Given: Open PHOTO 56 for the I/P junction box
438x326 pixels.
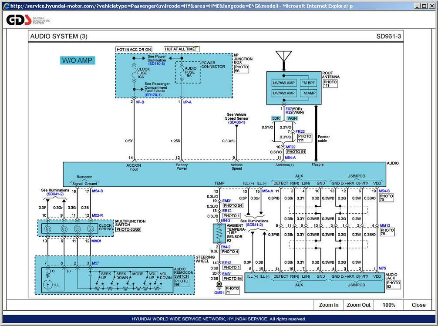Looking at the screenshot, I should click(x=241, y=69).
